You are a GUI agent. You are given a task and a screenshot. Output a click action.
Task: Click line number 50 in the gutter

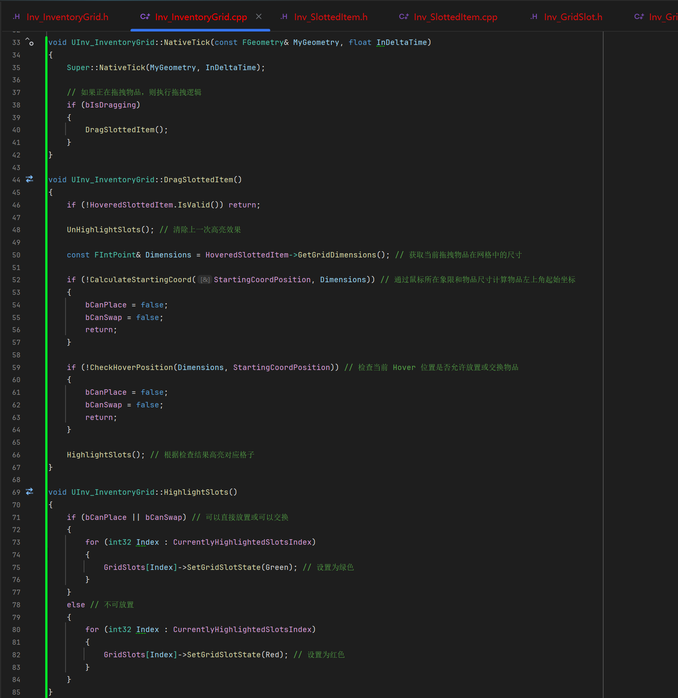point(16,255)
